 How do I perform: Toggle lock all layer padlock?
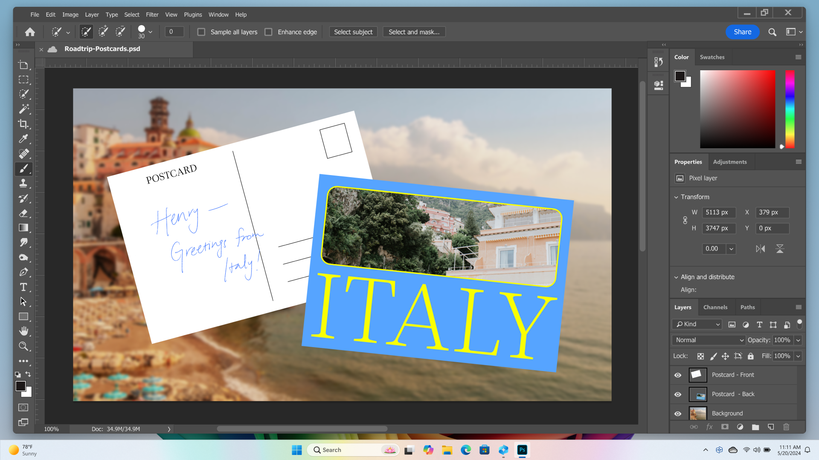751,356
